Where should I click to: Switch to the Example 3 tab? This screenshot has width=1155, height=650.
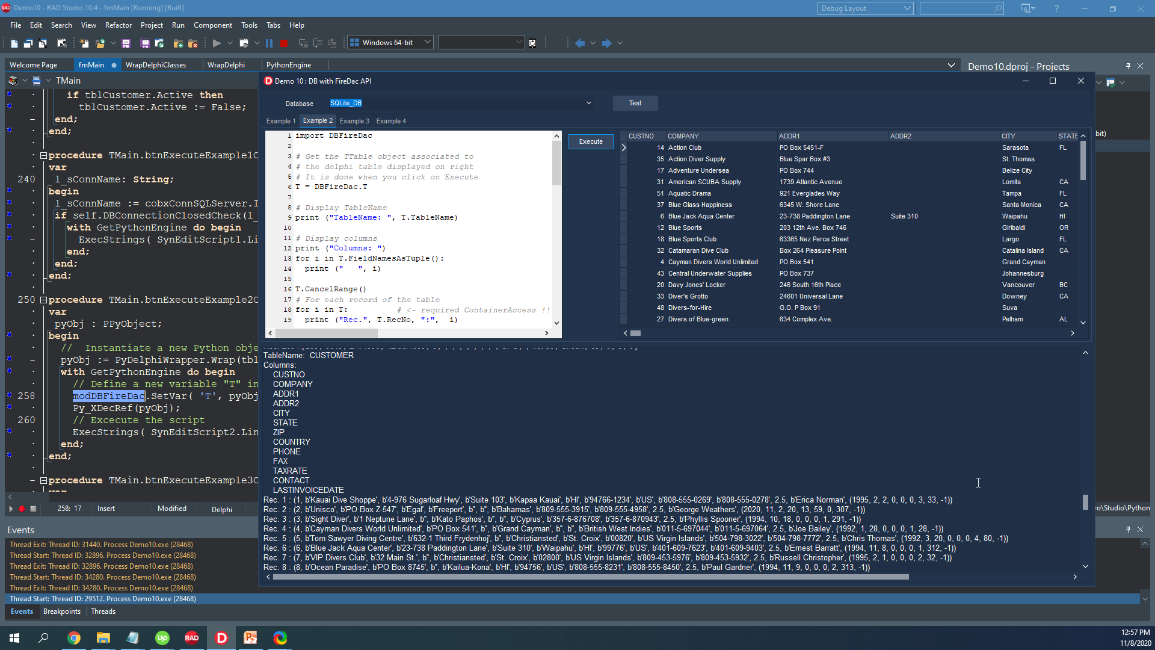[354, 121]
